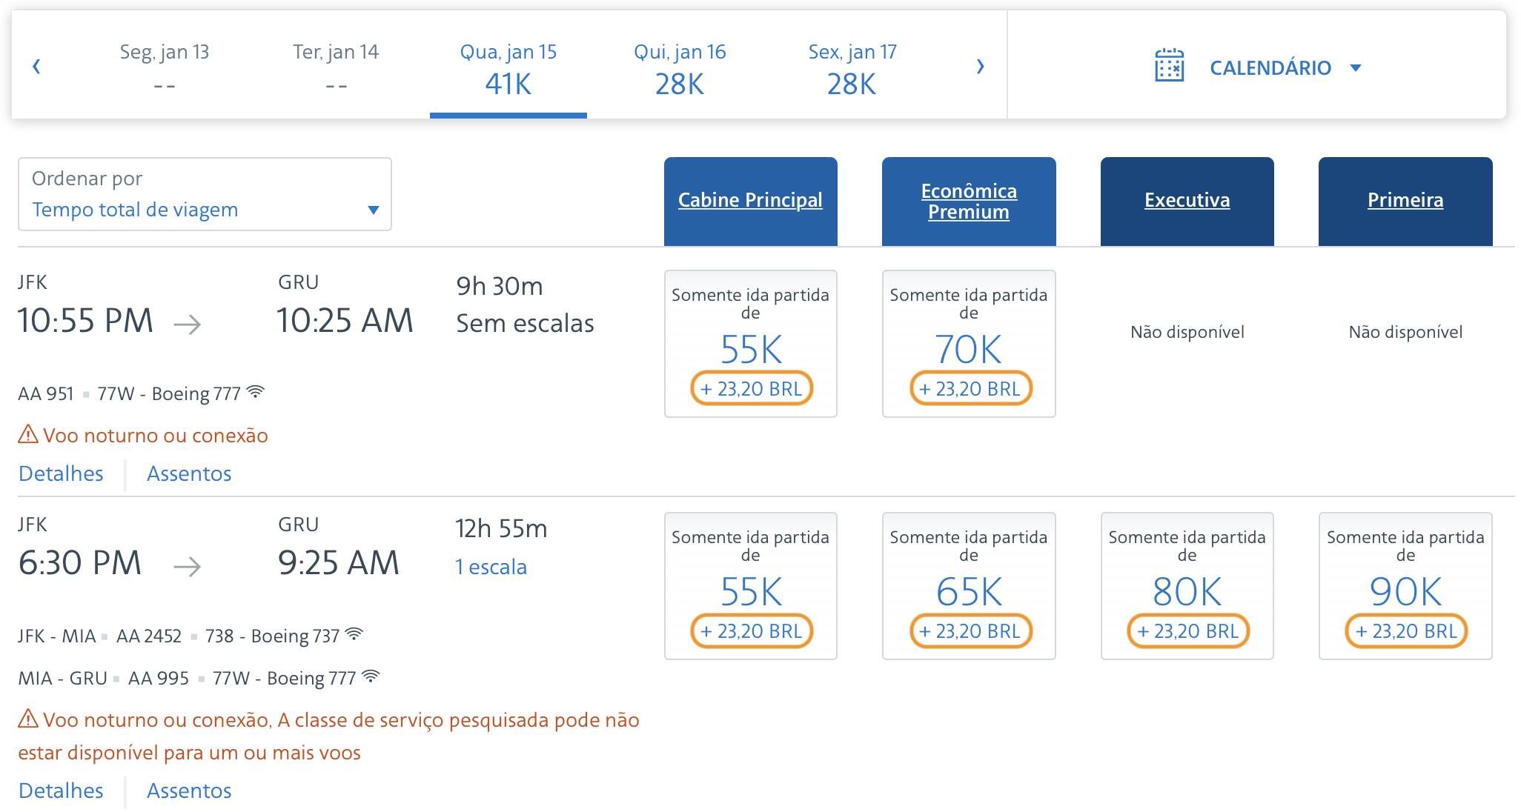This screenshot has width=1521, height=812.
Task: Select the Qui, jan 16 date tab
Action: coord(680,70)
